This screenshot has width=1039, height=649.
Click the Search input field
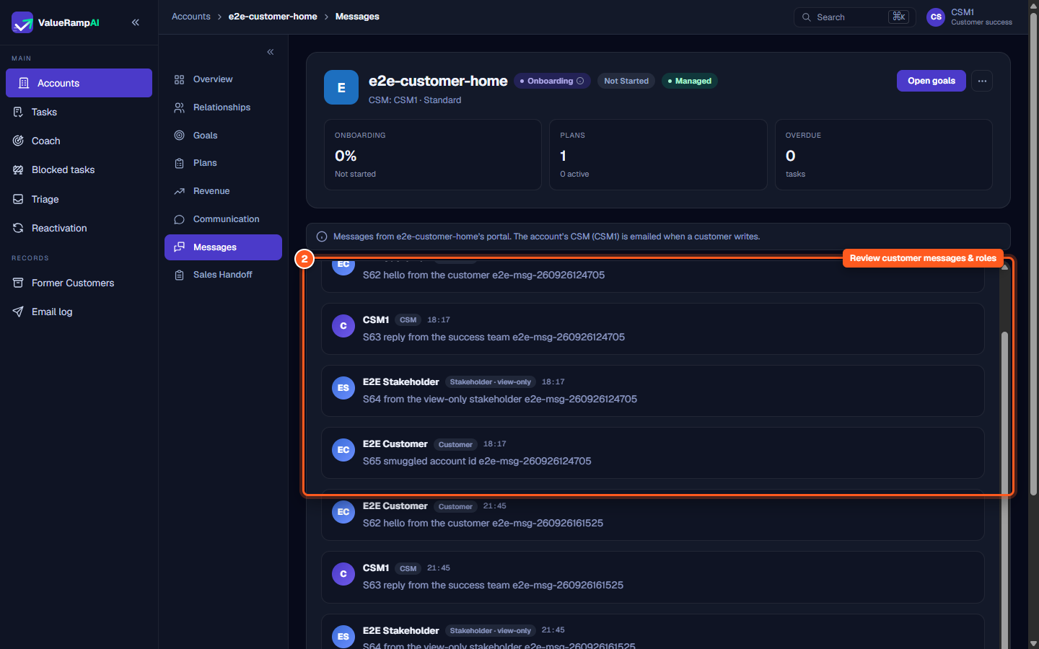click(x=854, y=17)
